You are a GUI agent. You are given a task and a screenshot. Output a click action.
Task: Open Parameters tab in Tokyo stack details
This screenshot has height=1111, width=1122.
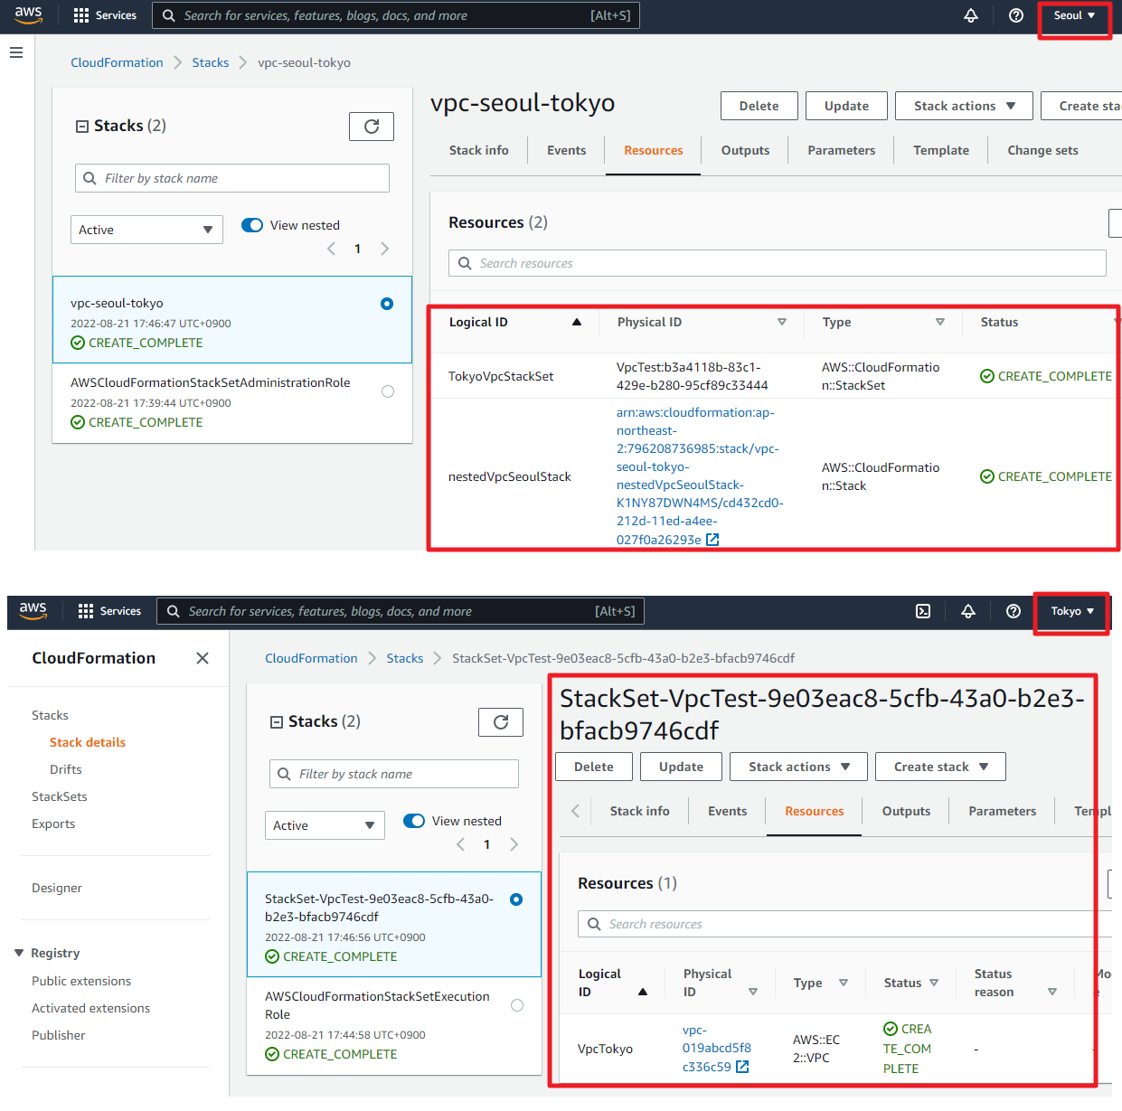click(1002, 811)
